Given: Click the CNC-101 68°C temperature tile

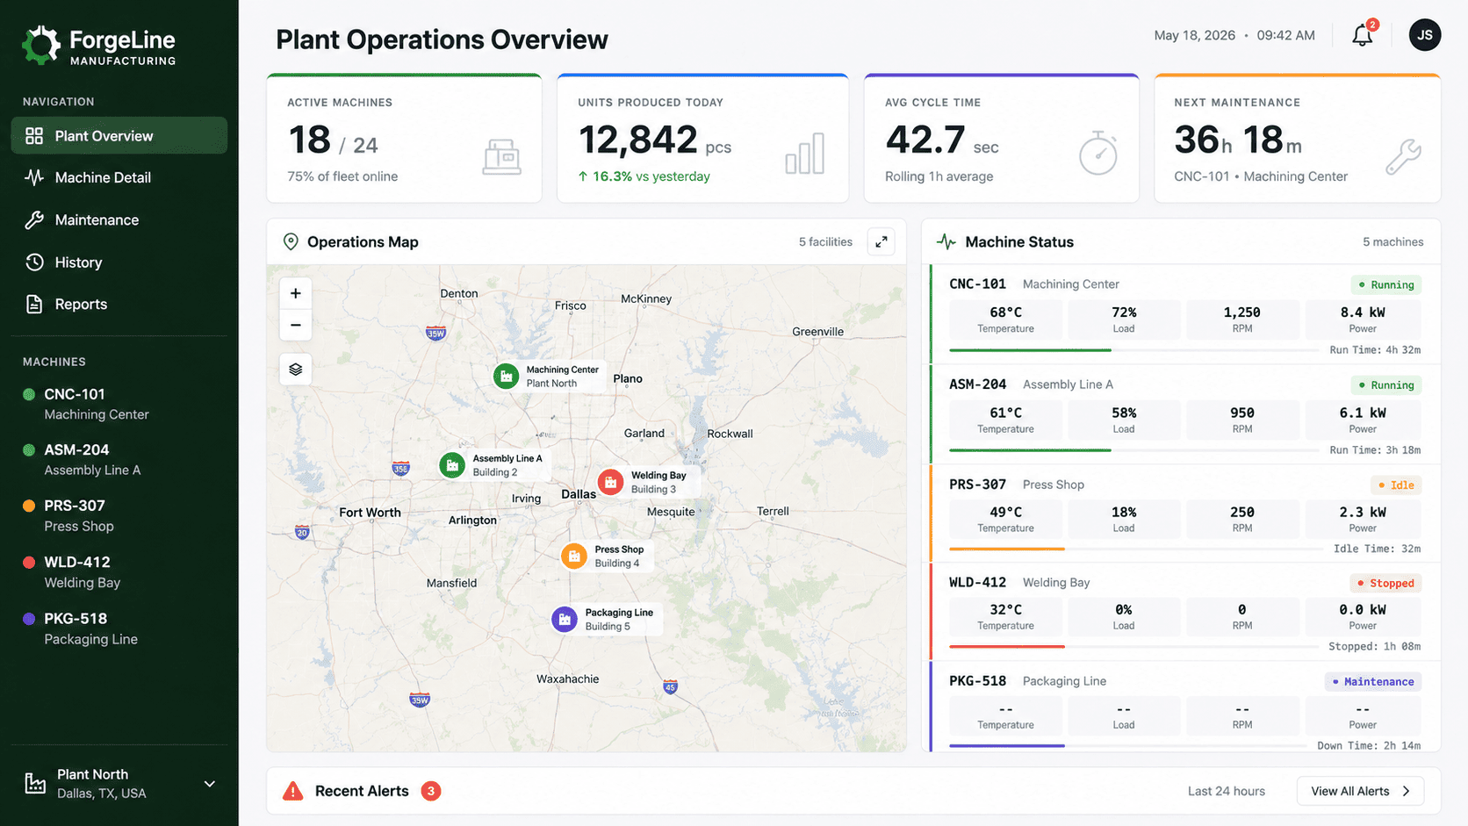Looking at the screenshot, I should [1005, 320].
